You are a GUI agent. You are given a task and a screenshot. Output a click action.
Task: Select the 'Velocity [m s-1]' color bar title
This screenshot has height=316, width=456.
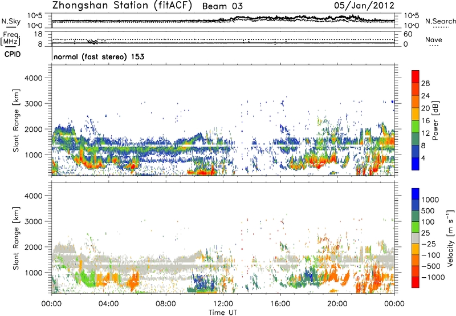(x=450, y=238)
